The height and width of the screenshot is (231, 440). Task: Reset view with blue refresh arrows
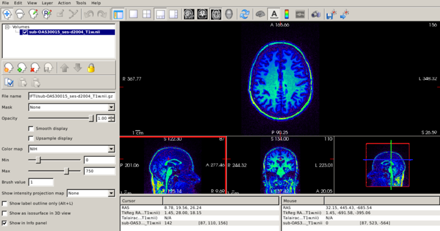[245, 14]
